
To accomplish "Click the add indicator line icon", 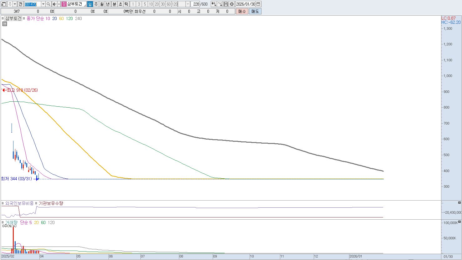I will [220, 4].
